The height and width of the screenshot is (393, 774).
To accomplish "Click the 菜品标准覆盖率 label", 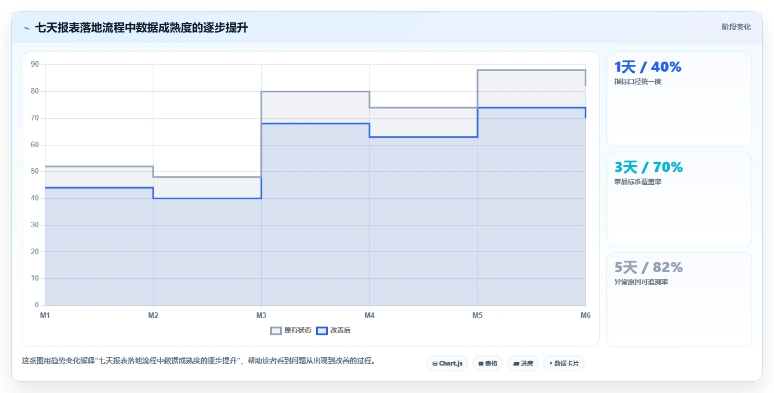I will pos(638,182).
